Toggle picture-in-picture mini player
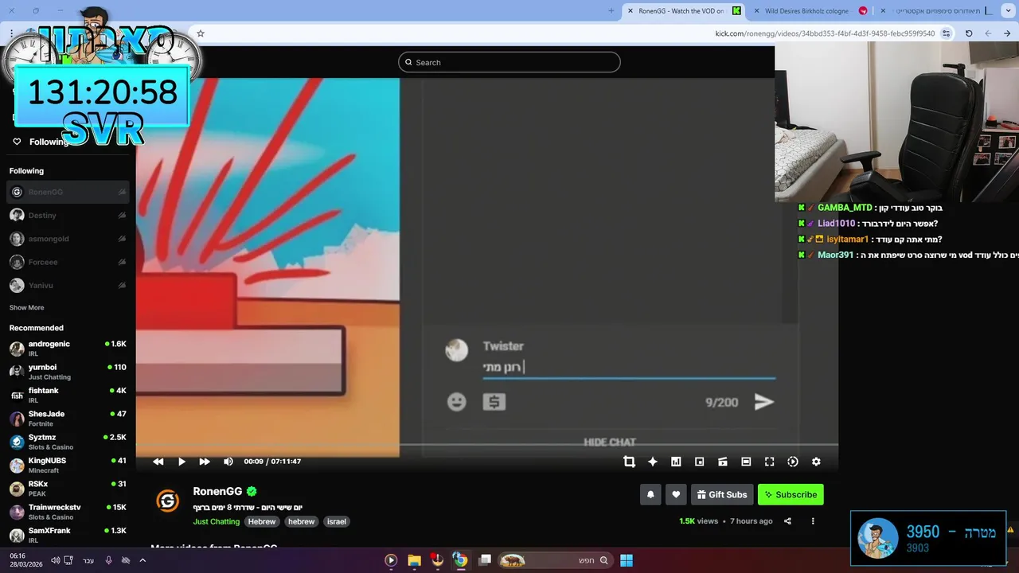 (x=699, y=462)
